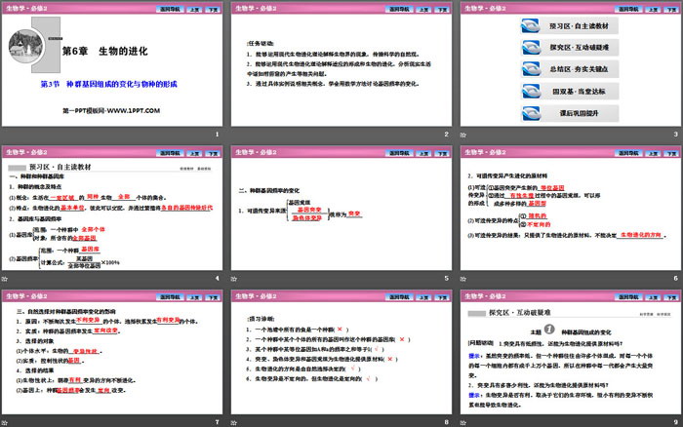The width and height of the screenshot is (683, 427).
Task: Click the blue icon beside 固双基·当堂达标
Action: click(x=531, y=91)
